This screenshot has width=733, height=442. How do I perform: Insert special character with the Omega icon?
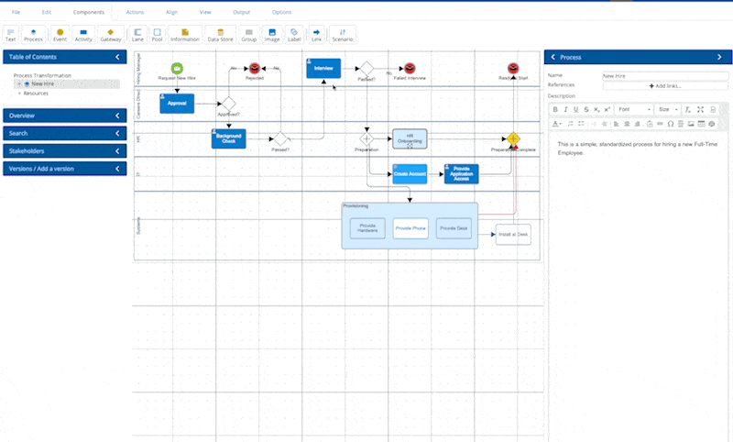point(671,123)
